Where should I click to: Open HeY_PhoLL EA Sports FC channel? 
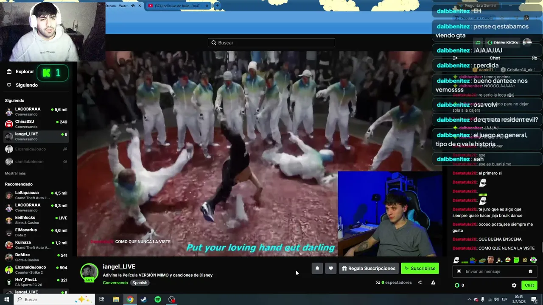click(x=36, y=282)
